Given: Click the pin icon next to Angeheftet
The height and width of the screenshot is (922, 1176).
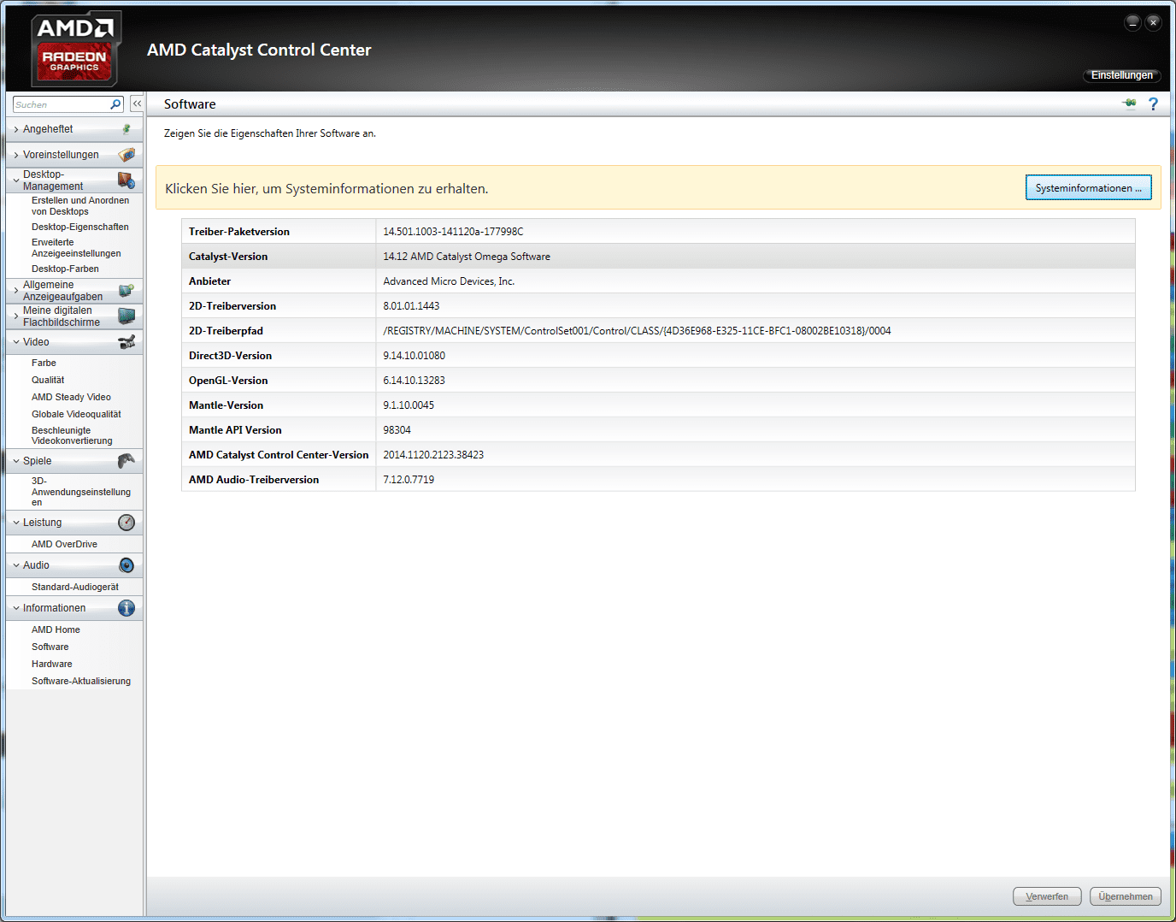Looking at the screenshot, I should click(126, 129).
